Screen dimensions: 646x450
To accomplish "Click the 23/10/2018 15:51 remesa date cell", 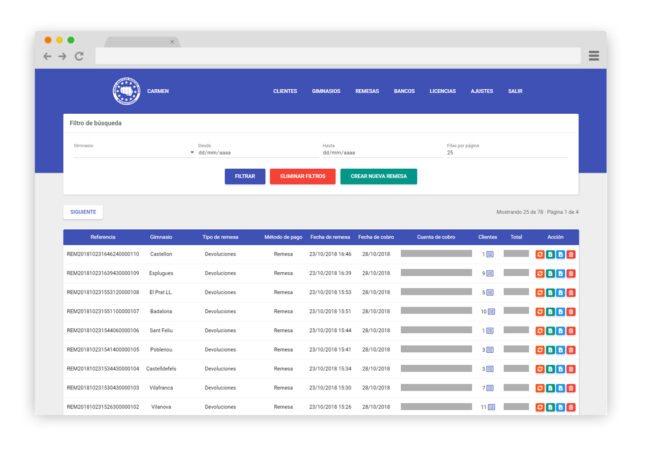I will [x=330, y=312].
